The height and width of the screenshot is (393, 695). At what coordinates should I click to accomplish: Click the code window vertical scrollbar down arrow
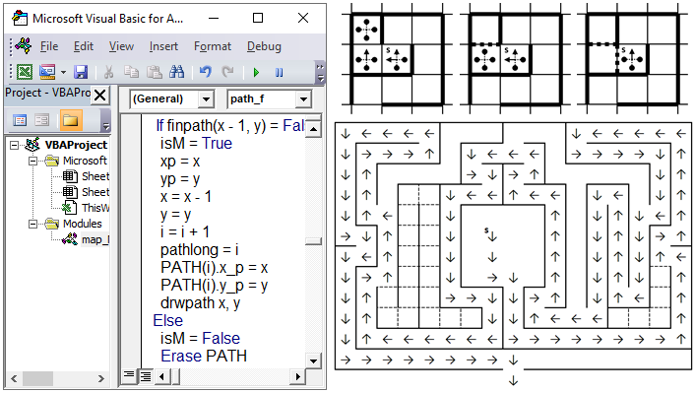coord(313,360)
